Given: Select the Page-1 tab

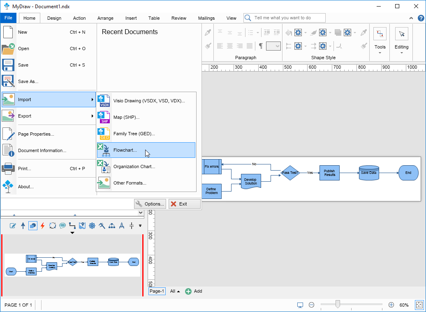Looking at the screenshot, I should tap(157, 291).
